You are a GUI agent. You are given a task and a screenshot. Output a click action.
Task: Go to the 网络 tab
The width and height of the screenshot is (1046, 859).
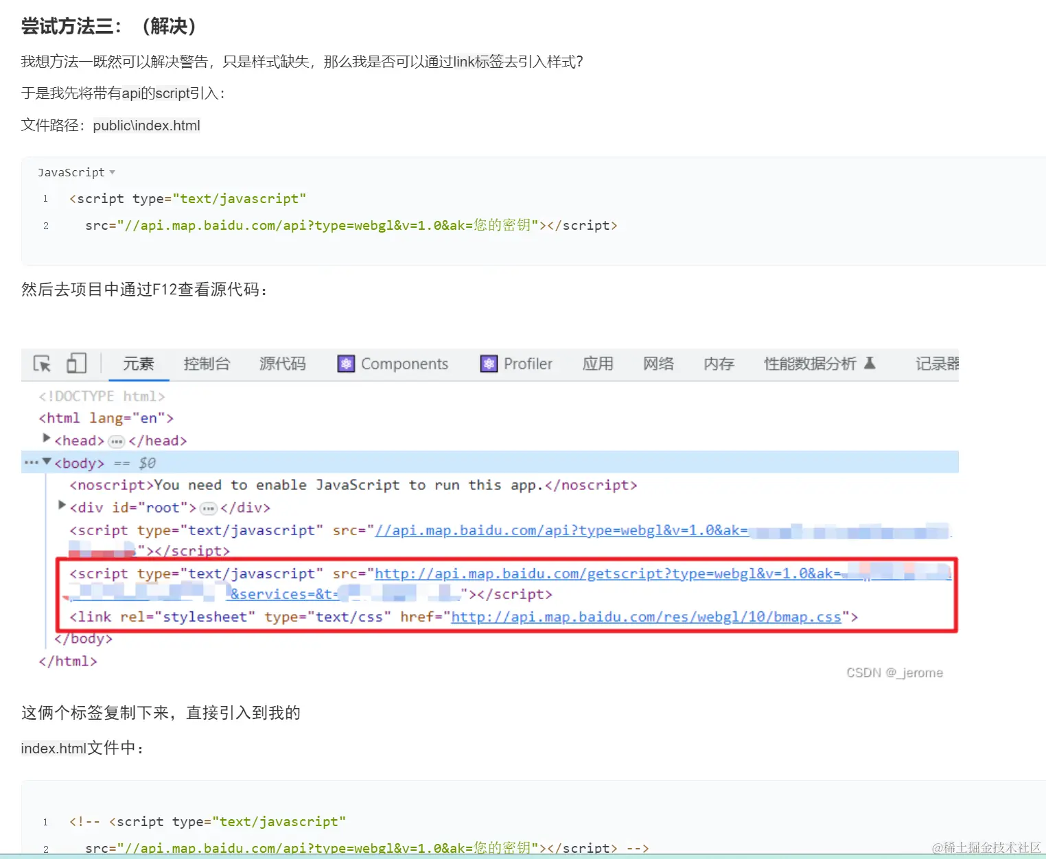(658, 364)
